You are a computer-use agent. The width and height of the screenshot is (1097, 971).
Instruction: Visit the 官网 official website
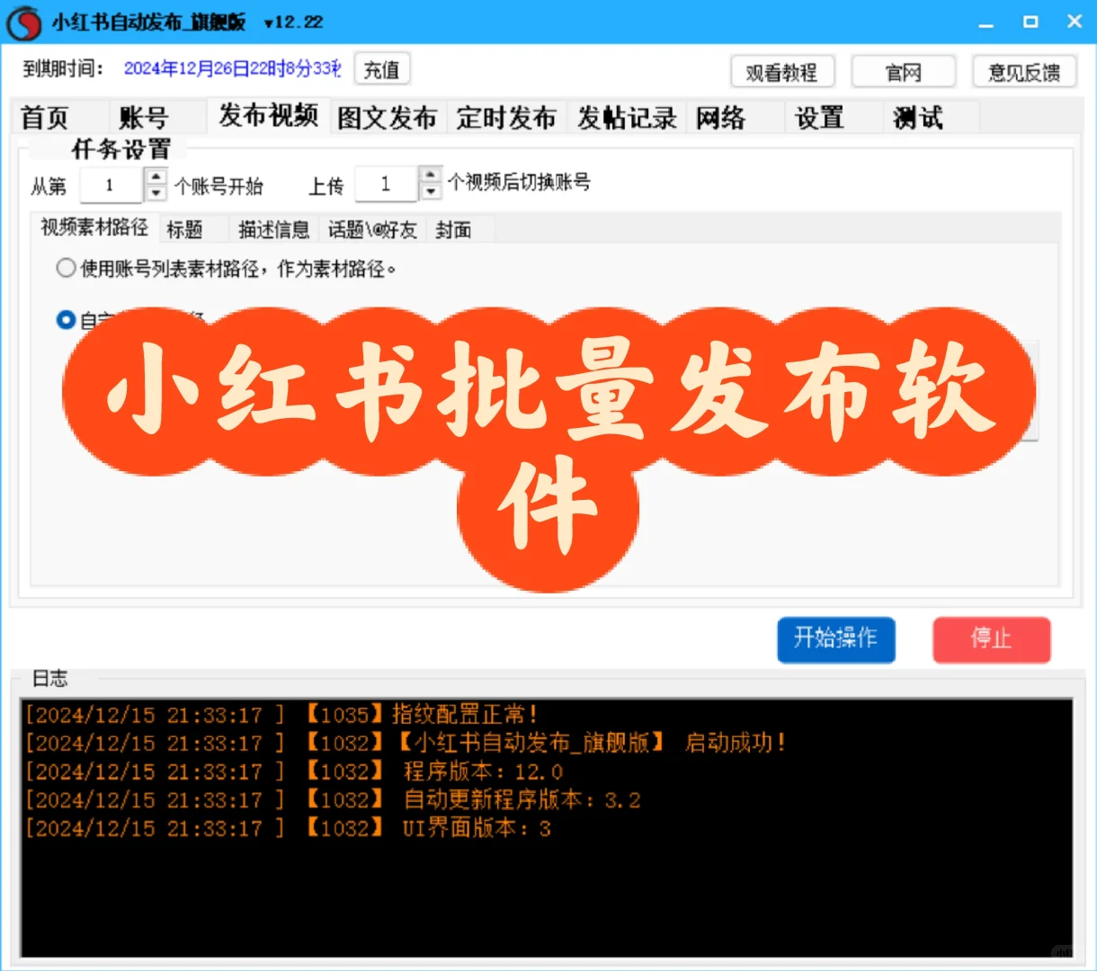pos(903,72)
